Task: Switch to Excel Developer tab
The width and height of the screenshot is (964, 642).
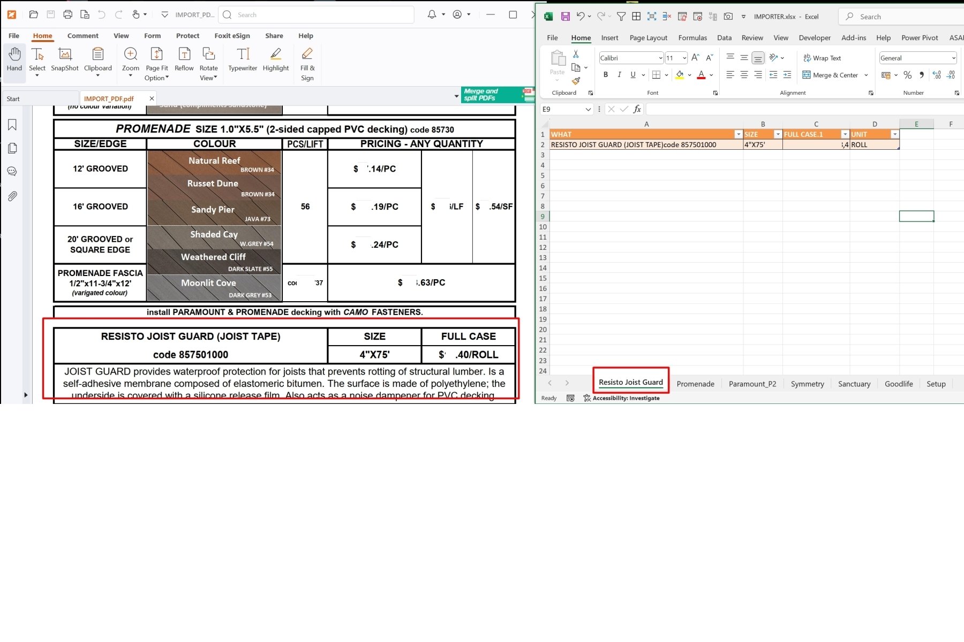Action: (815, 37)
